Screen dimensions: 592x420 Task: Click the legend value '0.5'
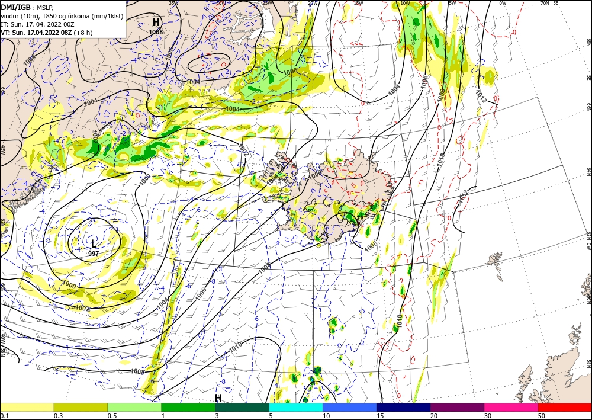point(111,416)
